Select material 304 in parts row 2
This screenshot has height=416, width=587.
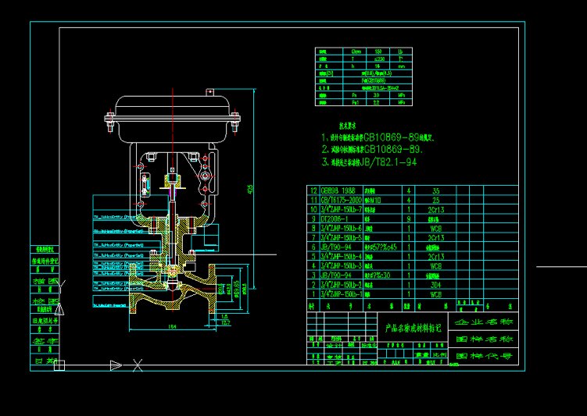pyautogui.click(x=436, y=285)
